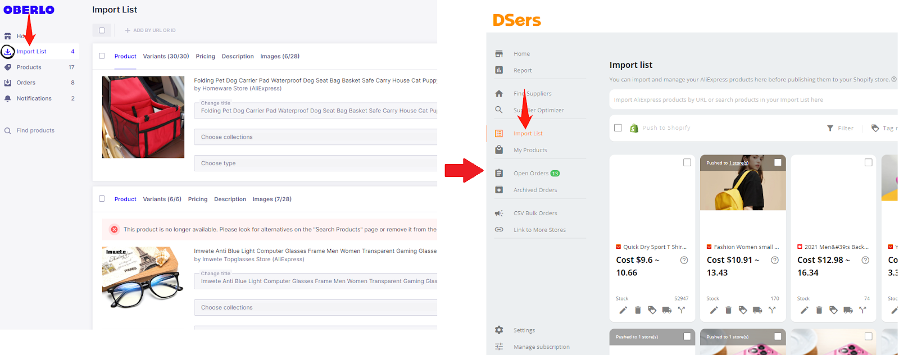Open cost help icon for Cost $9.6
Image resolution: width=899 pixels, height=355 pixels.
coord(684,260)
